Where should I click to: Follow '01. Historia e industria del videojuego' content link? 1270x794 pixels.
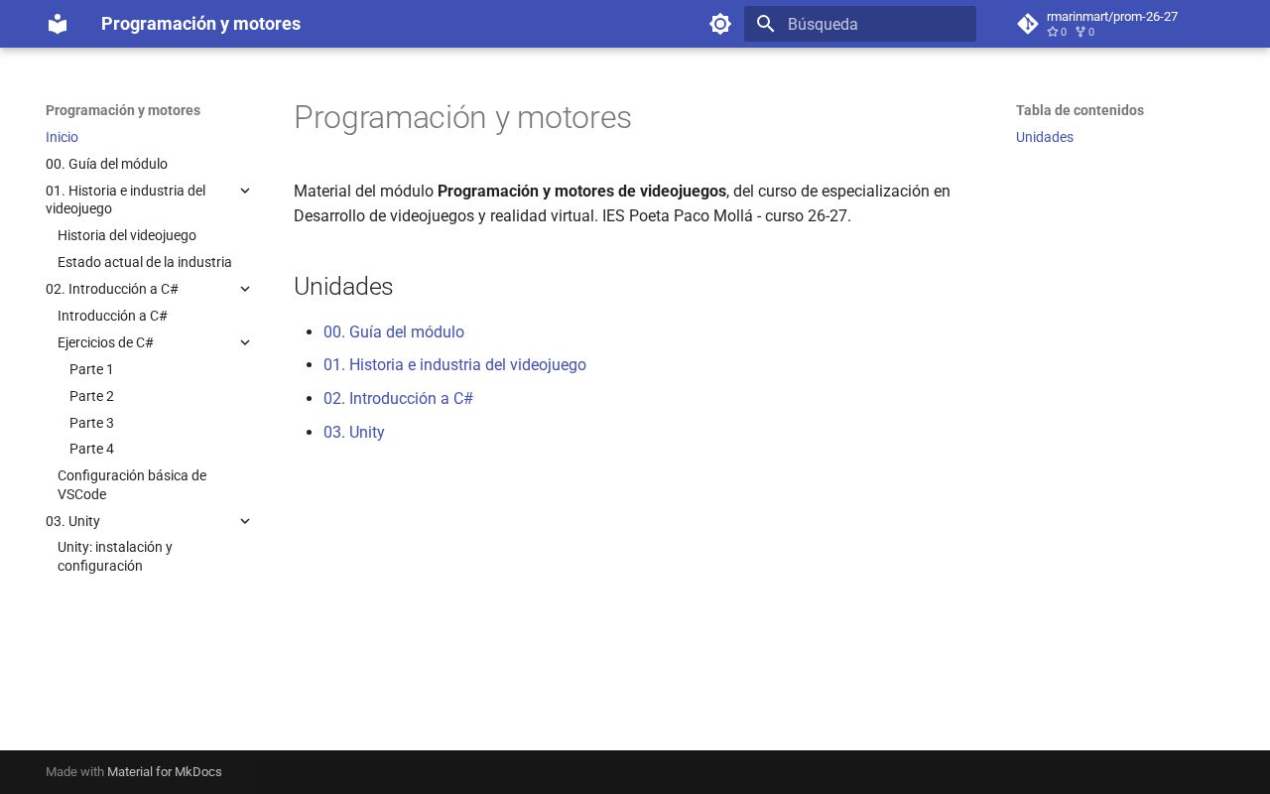454,364
